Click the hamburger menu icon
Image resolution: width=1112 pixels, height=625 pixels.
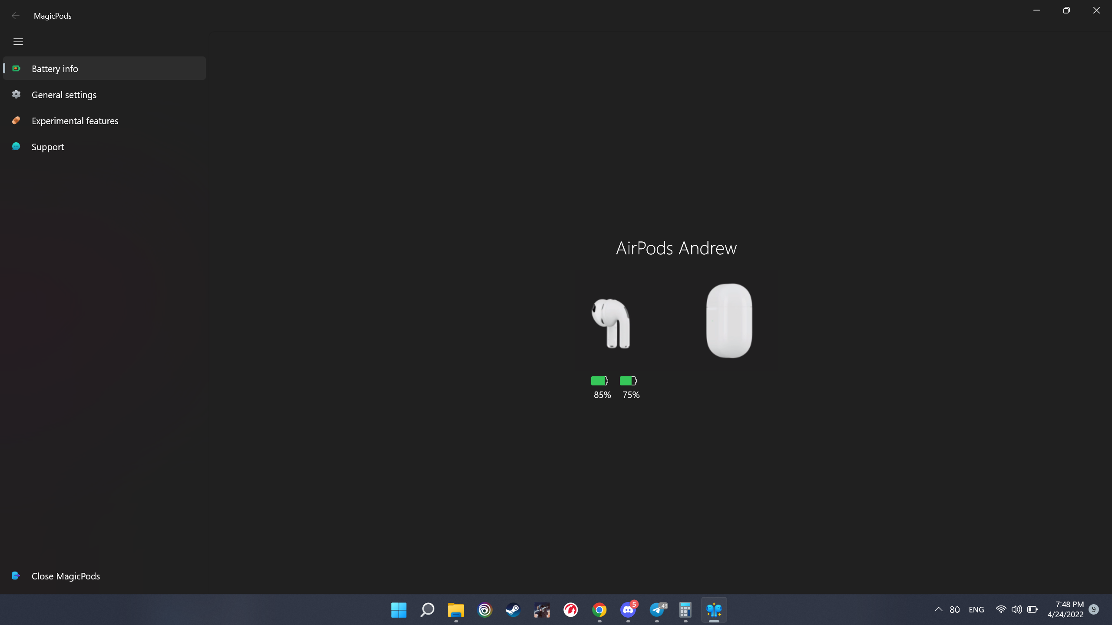tap(18, 42)
